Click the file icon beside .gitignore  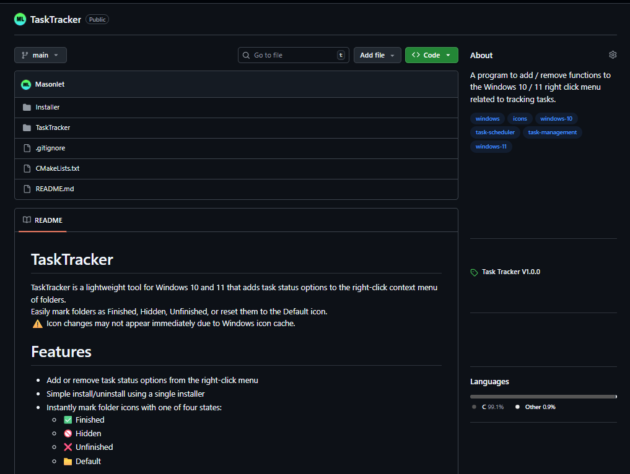point(27,148)
